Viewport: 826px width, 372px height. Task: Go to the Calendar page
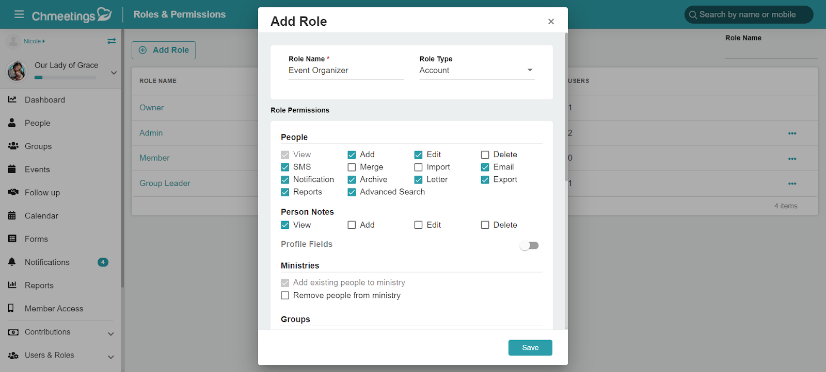coord(41,215)
